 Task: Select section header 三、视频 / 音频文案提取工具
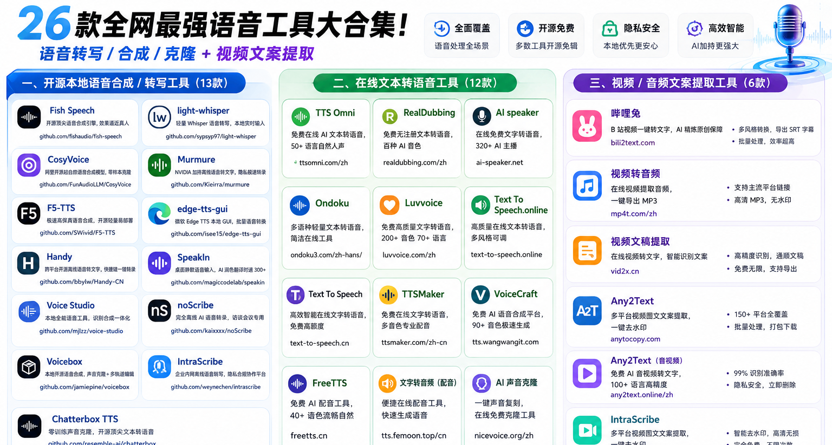point(680,83)
